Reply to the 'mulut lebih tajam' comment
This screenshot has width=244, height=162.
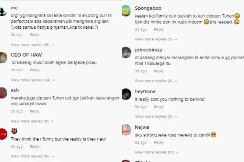[35, 70]
